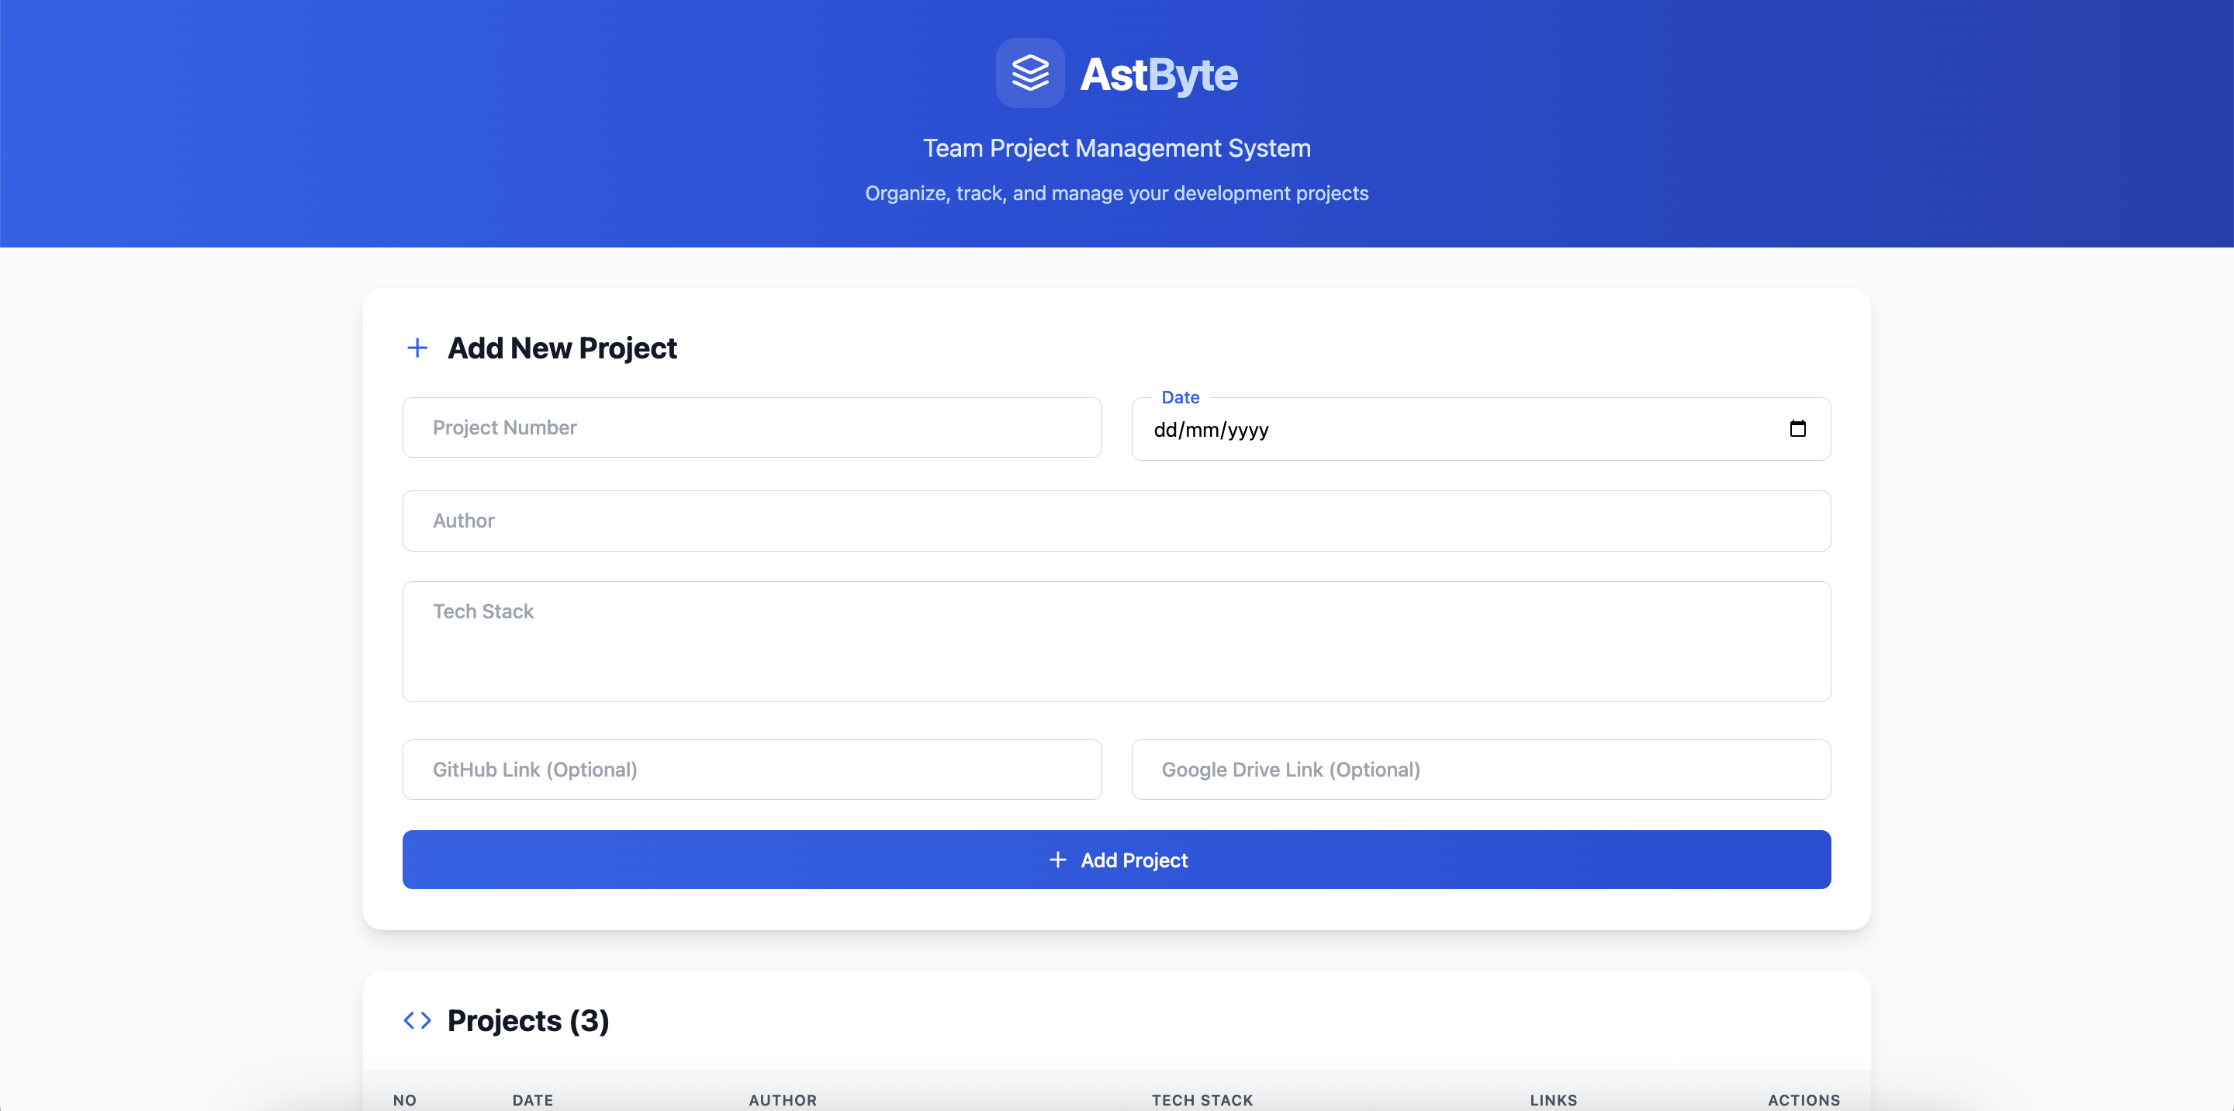This screenshot has height=1111, width=2234.
Task: Click the TECH STACK column header
Action: (1202, 1099)
